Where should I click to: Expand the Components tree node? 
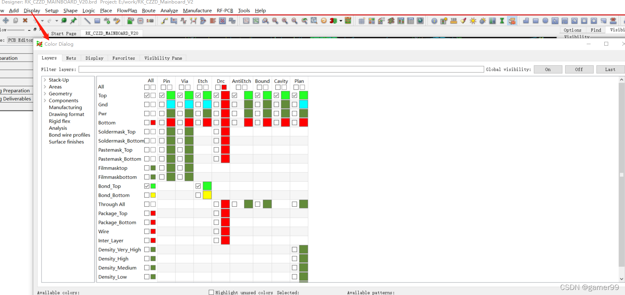pos(45,100)
